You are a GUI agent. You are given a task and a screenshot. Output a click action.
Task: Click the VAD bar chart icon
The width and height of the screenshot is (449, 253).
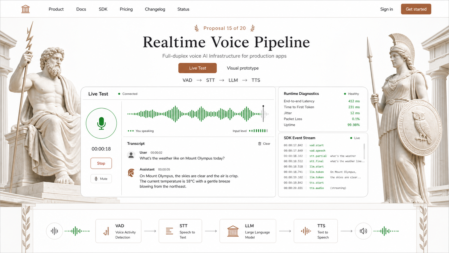click(x=106, y=231)
